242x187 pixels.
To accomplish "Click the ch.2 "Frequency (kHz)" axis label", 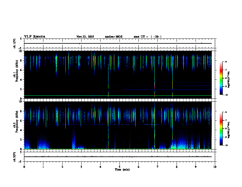I will (17, 122).
